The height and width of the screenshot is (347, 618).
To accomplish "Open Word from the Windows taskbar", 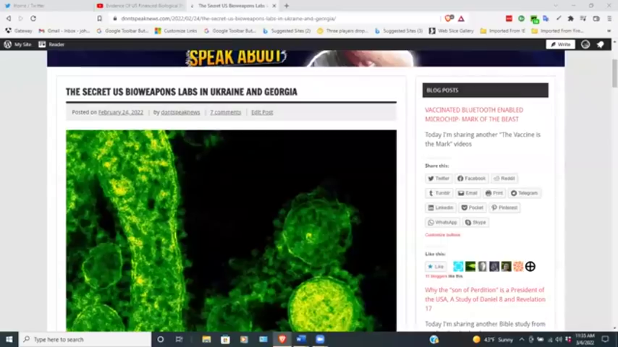I will 301,339.
